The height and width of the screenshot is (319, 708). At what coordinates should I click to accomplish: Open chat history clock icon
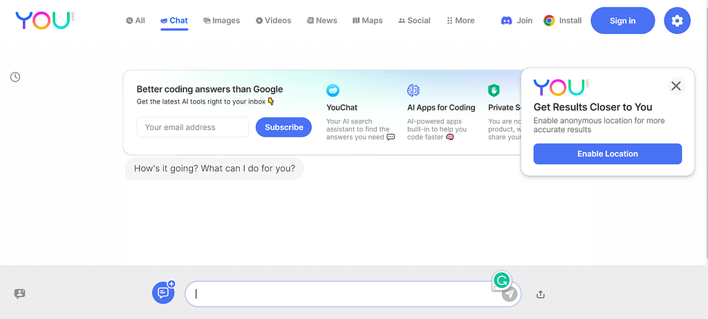tap(15, 77)
